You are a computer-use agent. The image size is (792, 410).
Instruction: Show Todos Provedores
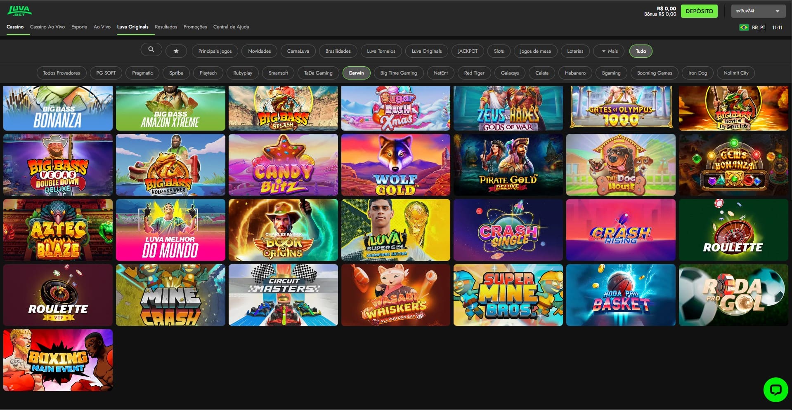(61, 73)
